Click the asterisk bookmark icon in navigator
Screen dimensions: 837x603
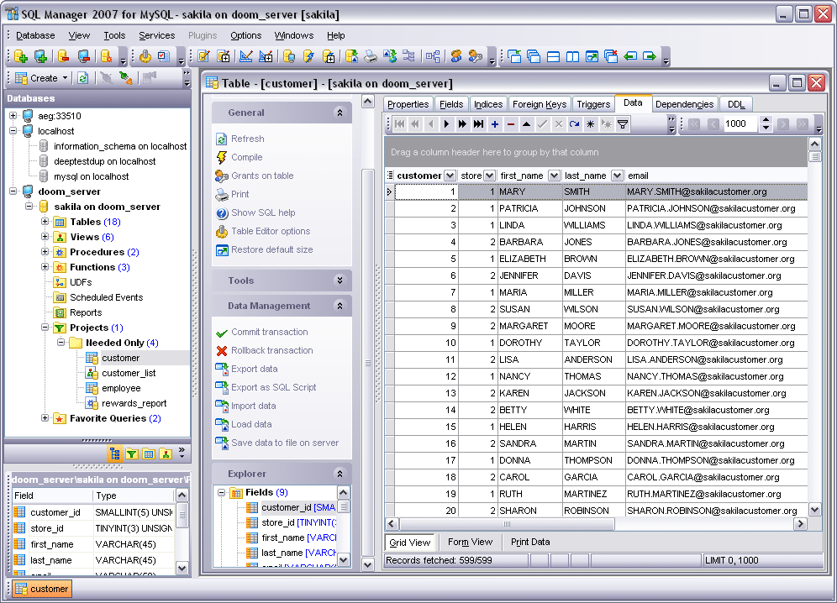coord(591,124)
